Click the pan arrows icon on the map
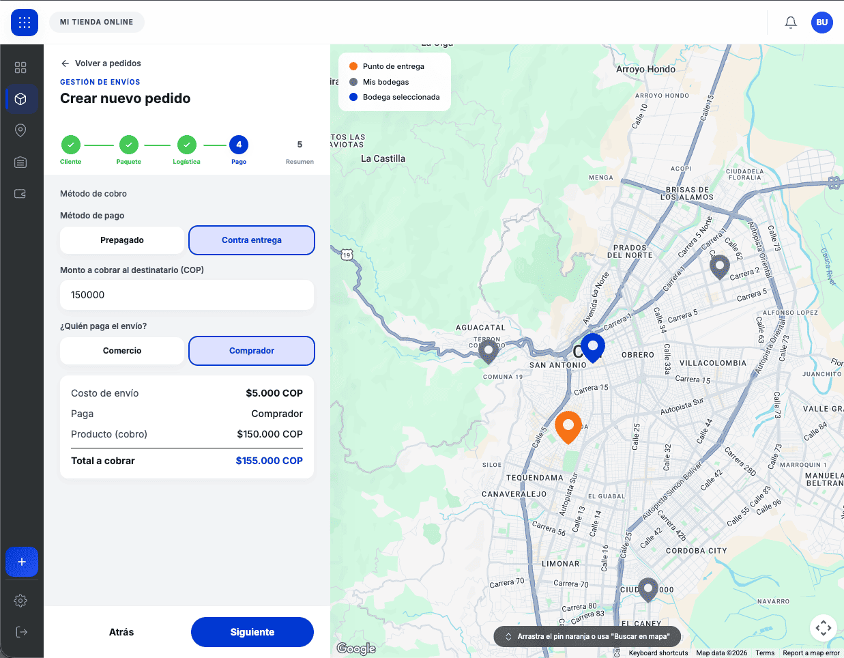The width and height of the screenshot is (844, 658). tap(823, 627)
